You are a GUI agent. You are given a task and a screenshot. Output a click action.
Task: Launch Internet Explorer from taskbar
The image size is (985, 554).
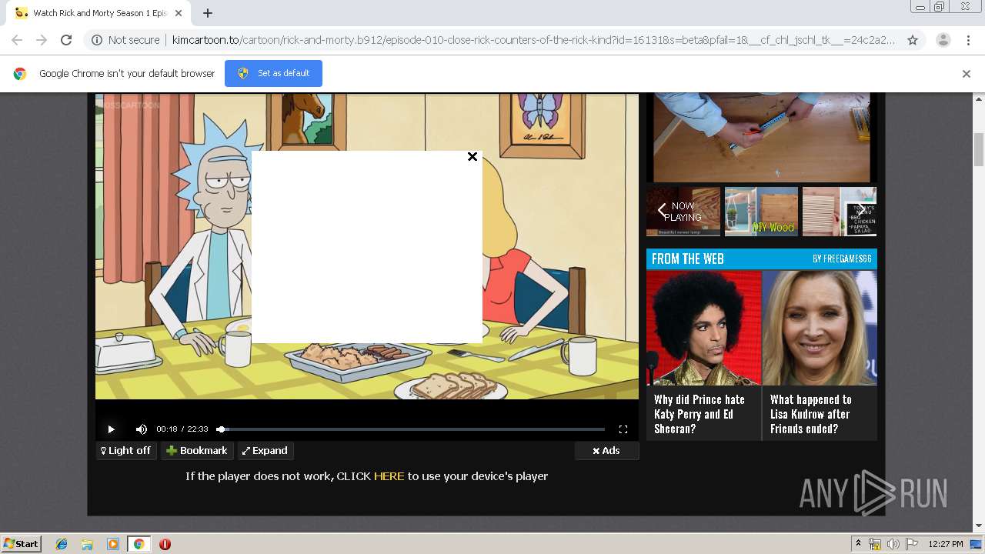click(62, 544)
